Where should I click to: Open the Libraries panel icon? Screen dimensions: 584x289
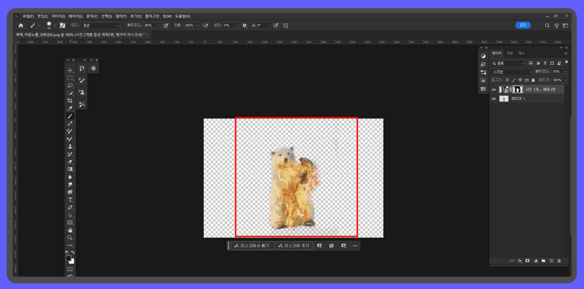483,80
